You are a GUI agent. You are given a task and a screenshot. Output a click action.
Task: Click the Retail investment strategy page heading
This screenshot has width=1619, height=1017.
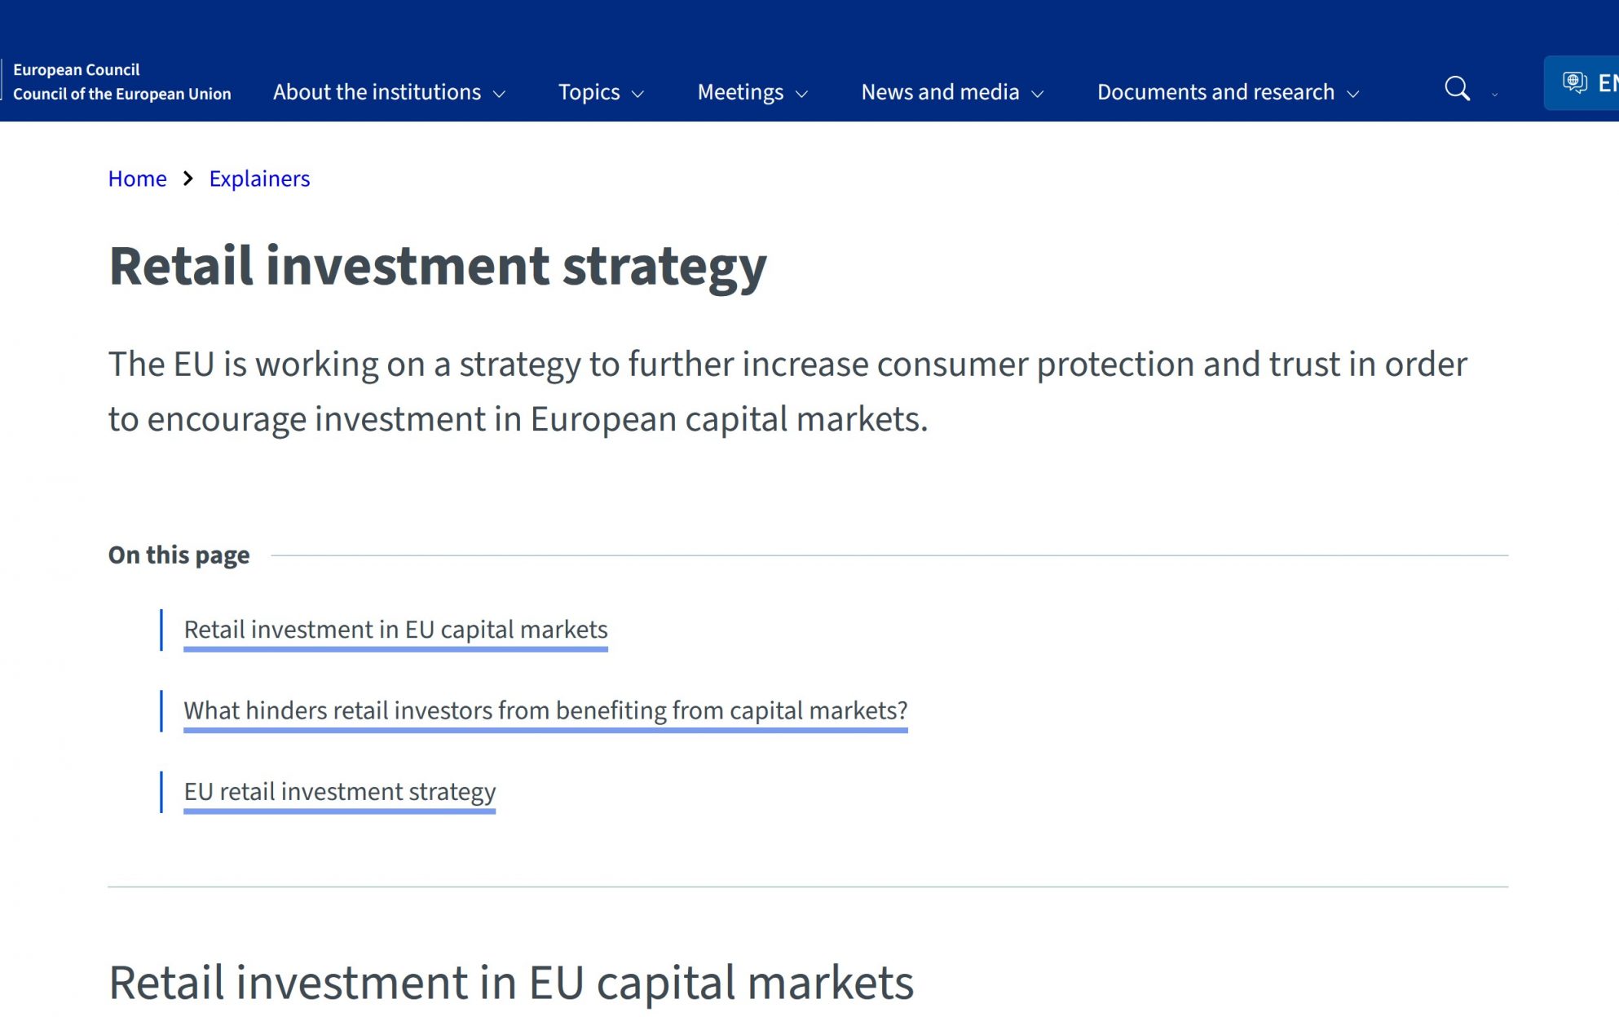coord(438,263)
